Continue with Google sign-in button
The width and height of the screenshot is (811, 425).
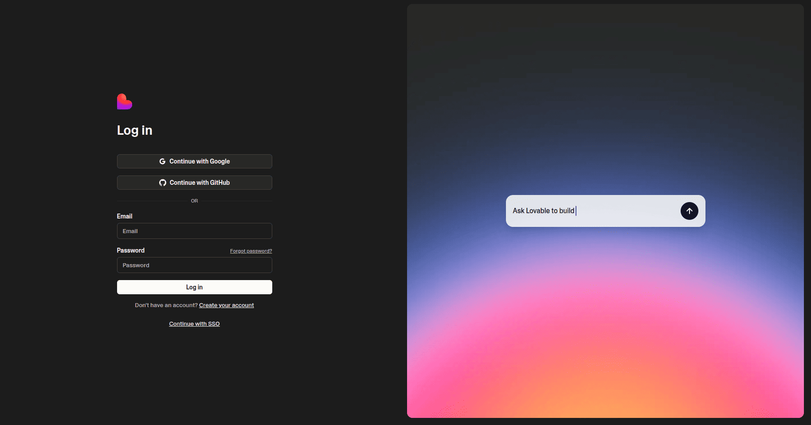click(195, 161)
